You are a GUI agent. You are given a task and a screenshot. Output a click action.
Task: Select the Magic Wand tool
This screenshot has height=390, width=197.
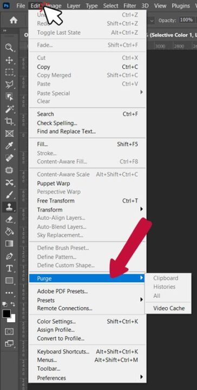9,109
